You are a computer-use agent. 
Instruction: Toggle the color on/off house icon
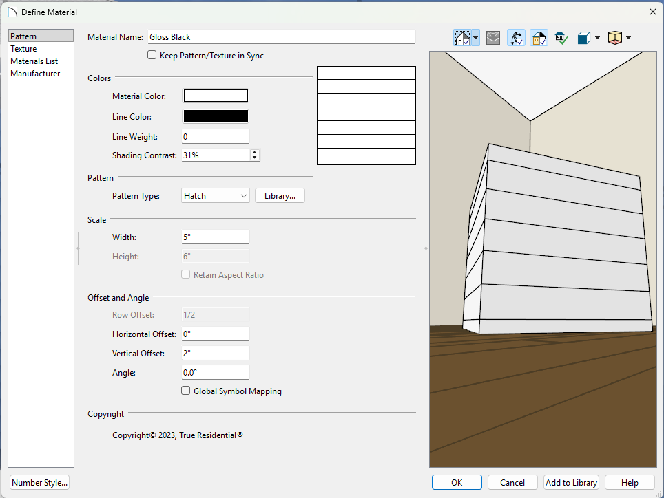[x=539, y=38]
